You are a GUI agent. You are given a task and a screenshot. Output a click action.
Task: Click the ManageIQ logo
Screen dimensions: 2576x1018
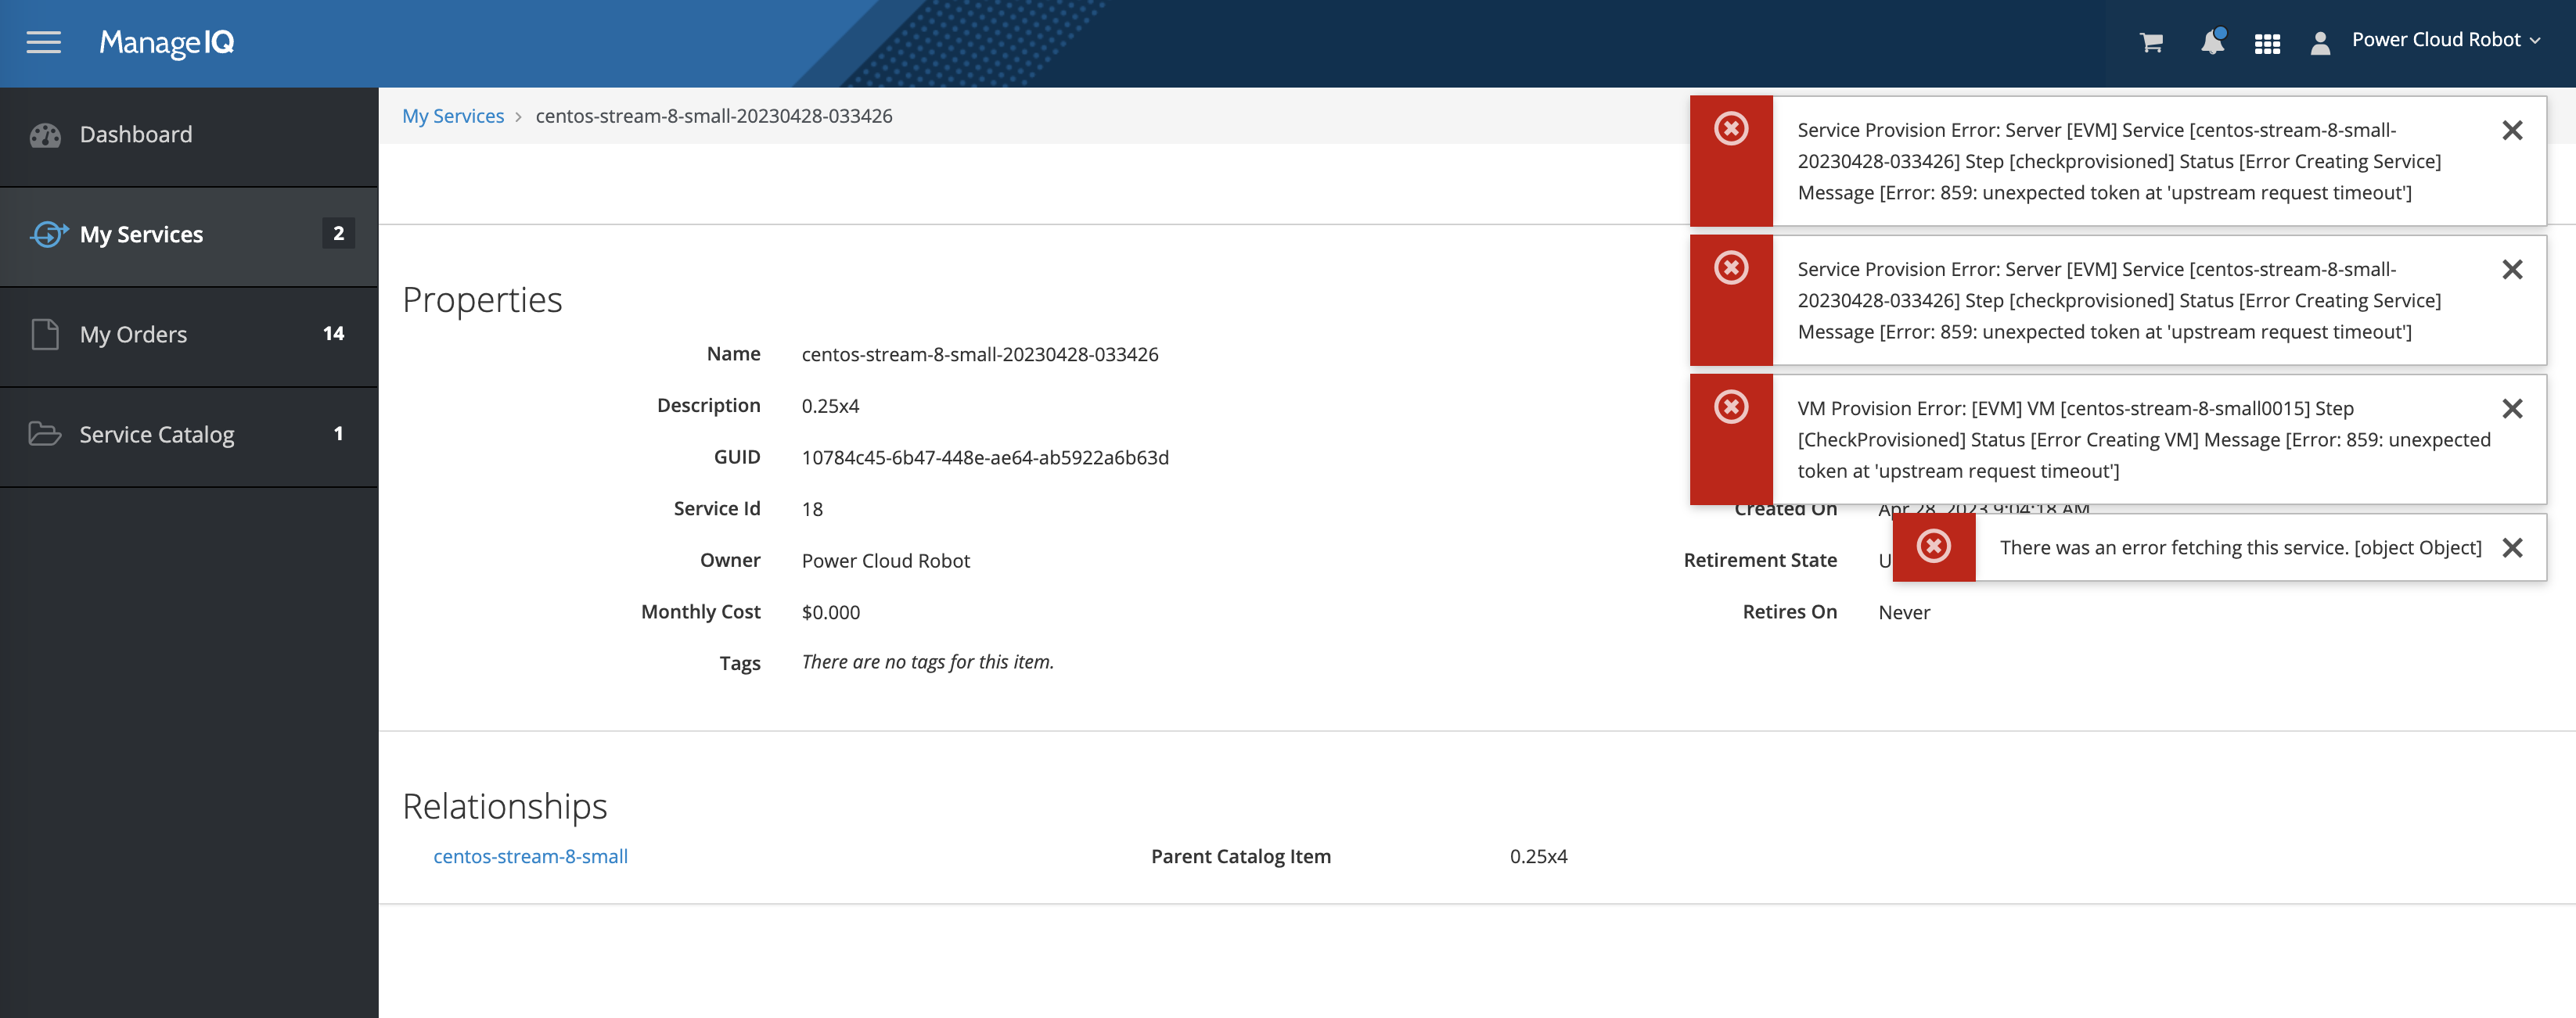pyautogui.click(x=166, y=43)
